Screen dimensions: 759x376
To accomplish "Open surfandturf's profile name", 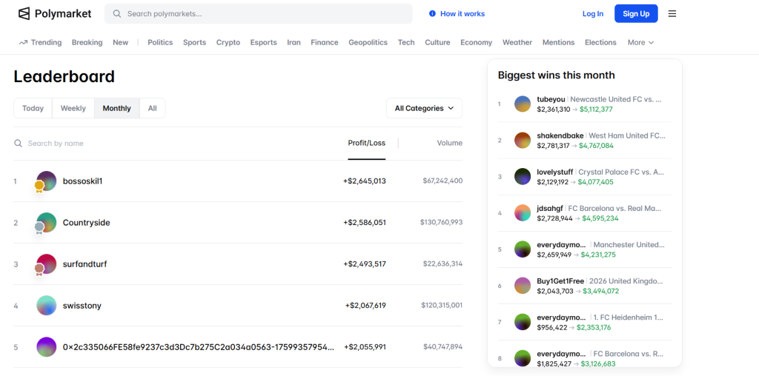I will pos(84,264).
